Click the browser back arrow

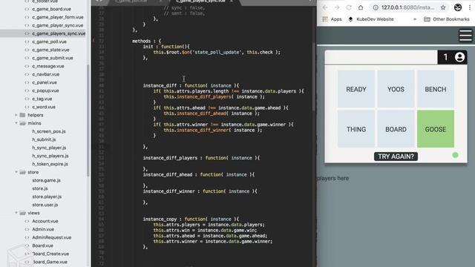click(325, 7)
